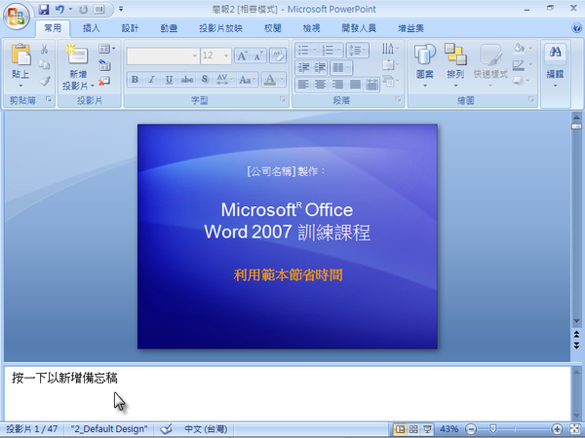Open Shape Fill paint bucket dropdown

[x=522, y=49]
